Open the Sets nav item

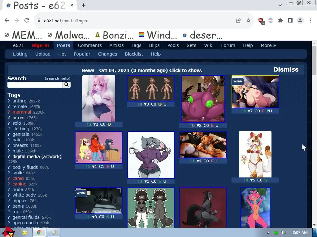(191, 45)
